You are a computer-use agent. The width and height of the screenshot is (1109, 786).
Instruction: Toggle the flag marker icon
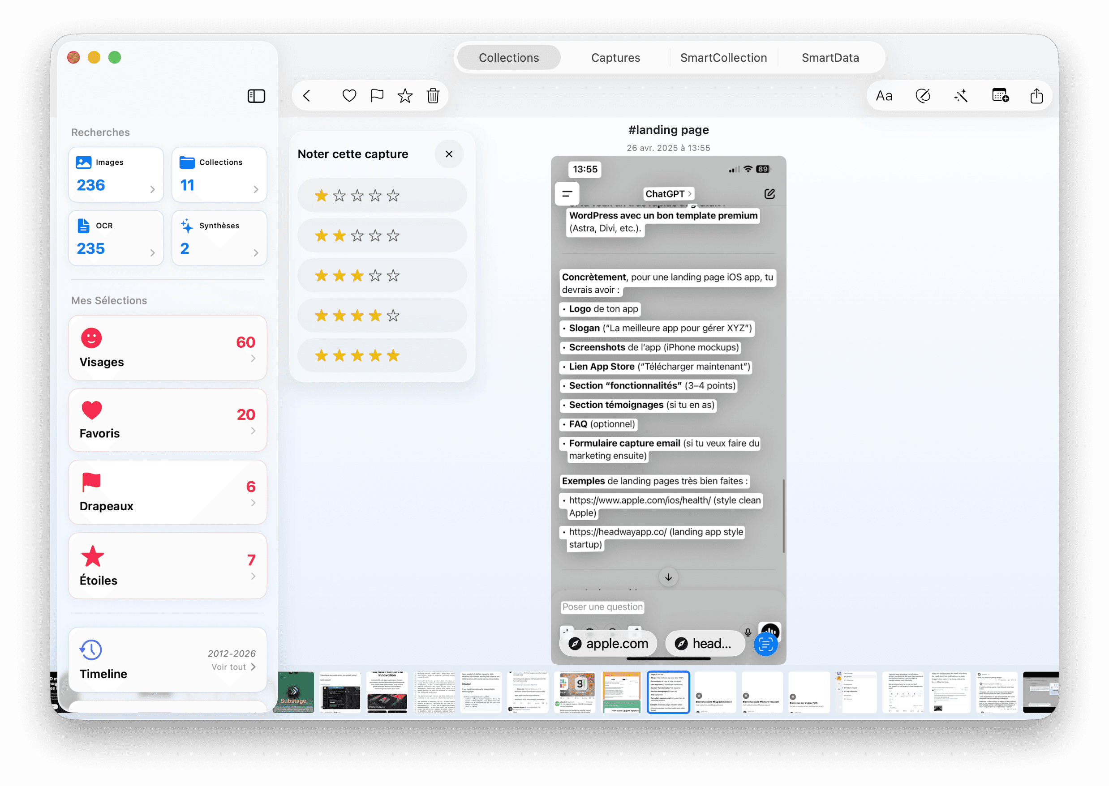(377, 96)
